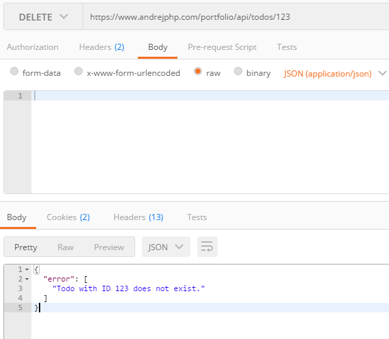Screen dimensions: 389x339
Task: Select the raw body radio button
Action: pyautogui.click(x=198, y=71)
